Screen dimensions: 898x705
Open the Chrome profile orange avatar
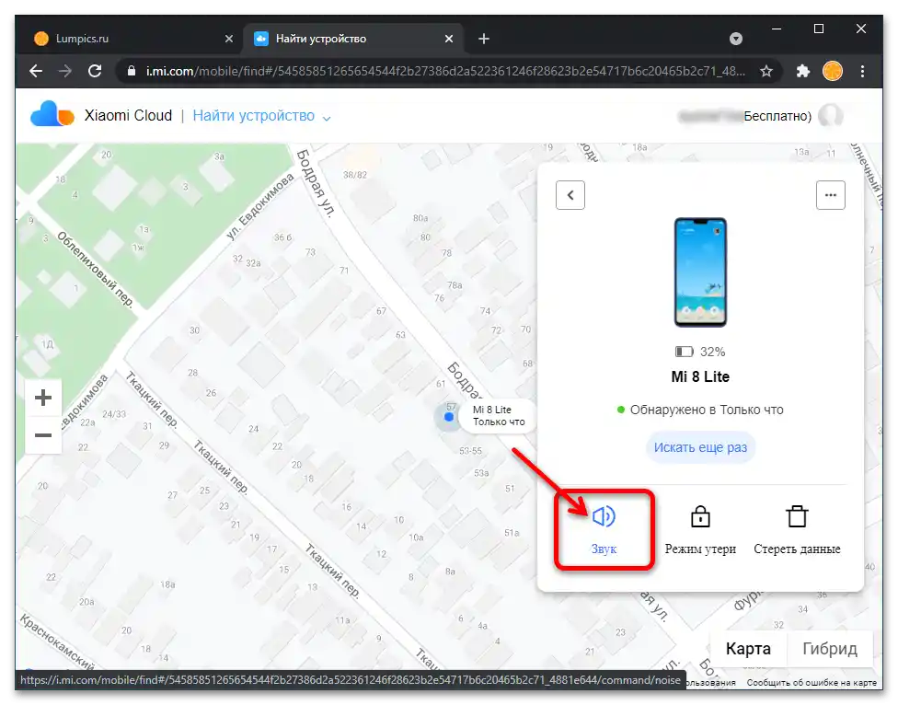[832, 71]
